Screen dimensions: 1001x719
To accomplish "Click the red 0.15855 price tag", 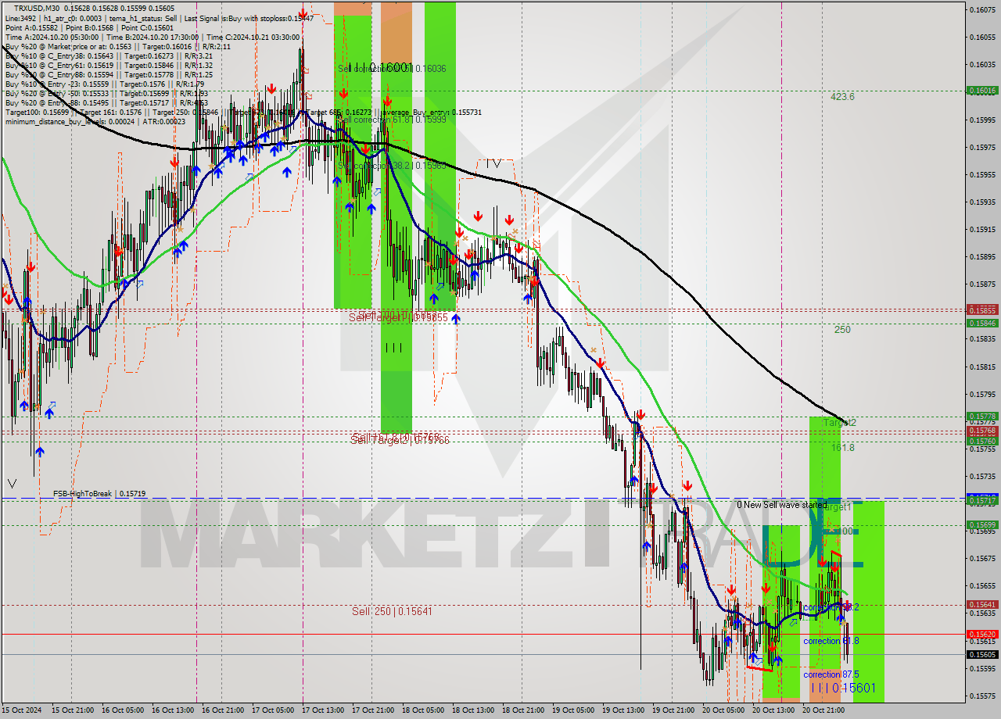I will 982,309.
